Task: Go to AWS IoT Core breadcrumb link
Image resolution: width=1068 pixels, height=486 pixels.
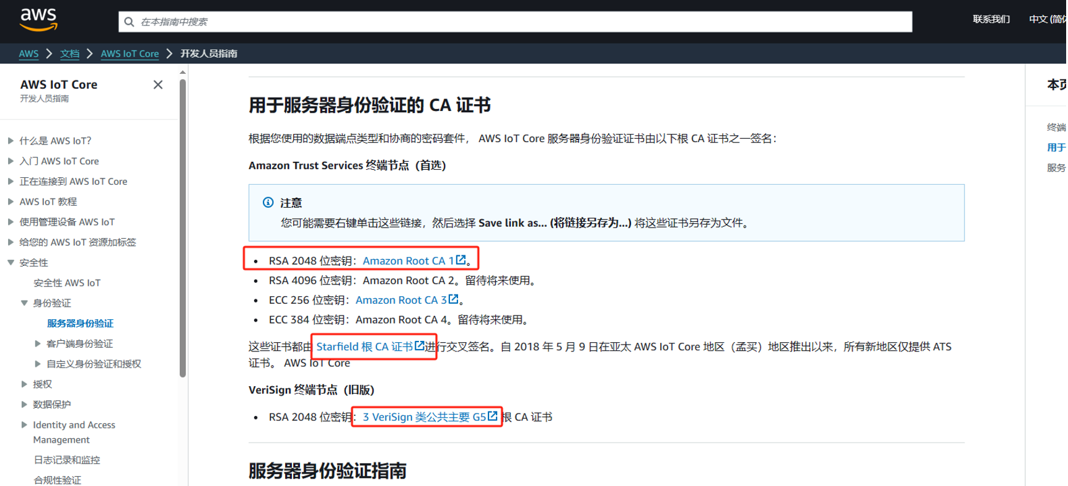Action: (130, 54)
